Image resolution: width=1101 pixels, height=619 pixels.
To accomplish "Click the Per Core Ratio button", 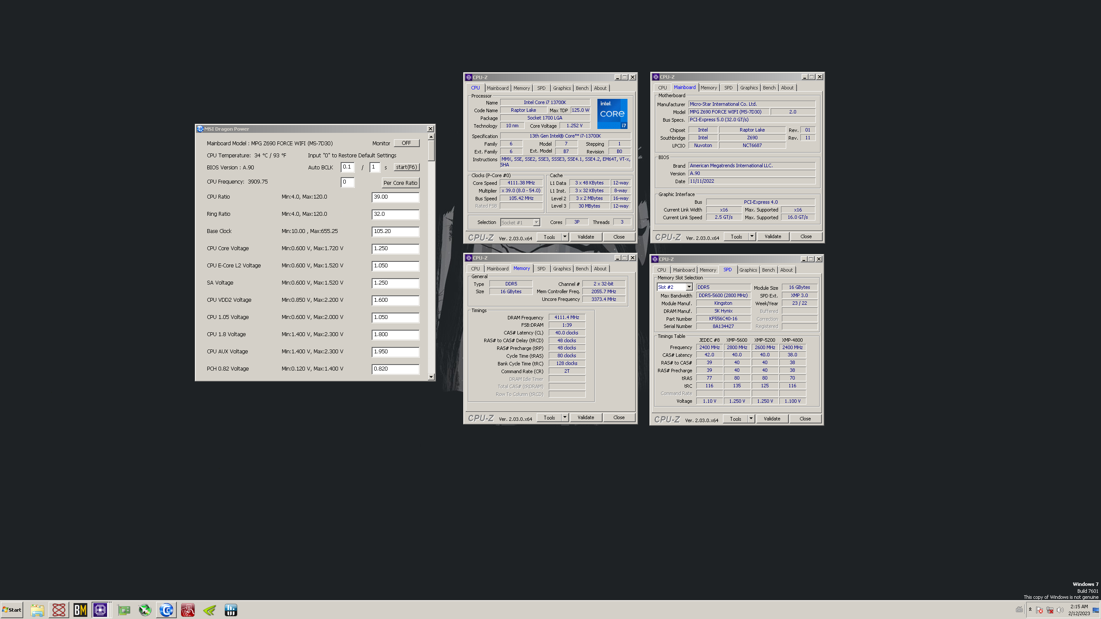I will click(x=400, y=183).
